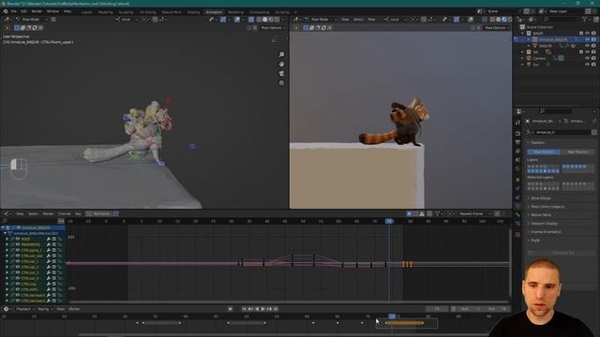Viewport: 600px width, 337px height.
Task: Click wrench modifier icon on ROOT channel
Action: tap(49, 240)
